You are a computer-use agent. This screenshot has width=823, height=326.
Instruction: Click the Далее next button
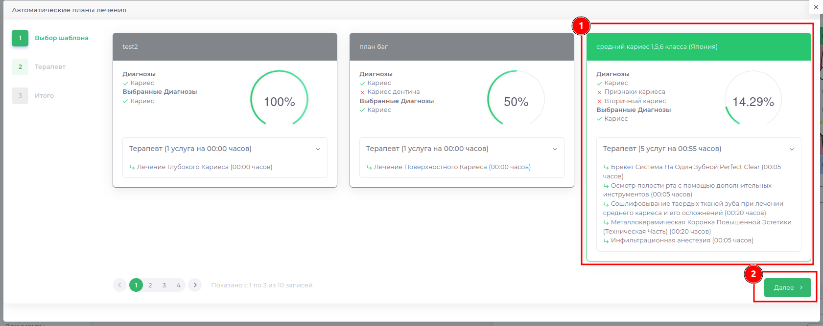point(787,288)
